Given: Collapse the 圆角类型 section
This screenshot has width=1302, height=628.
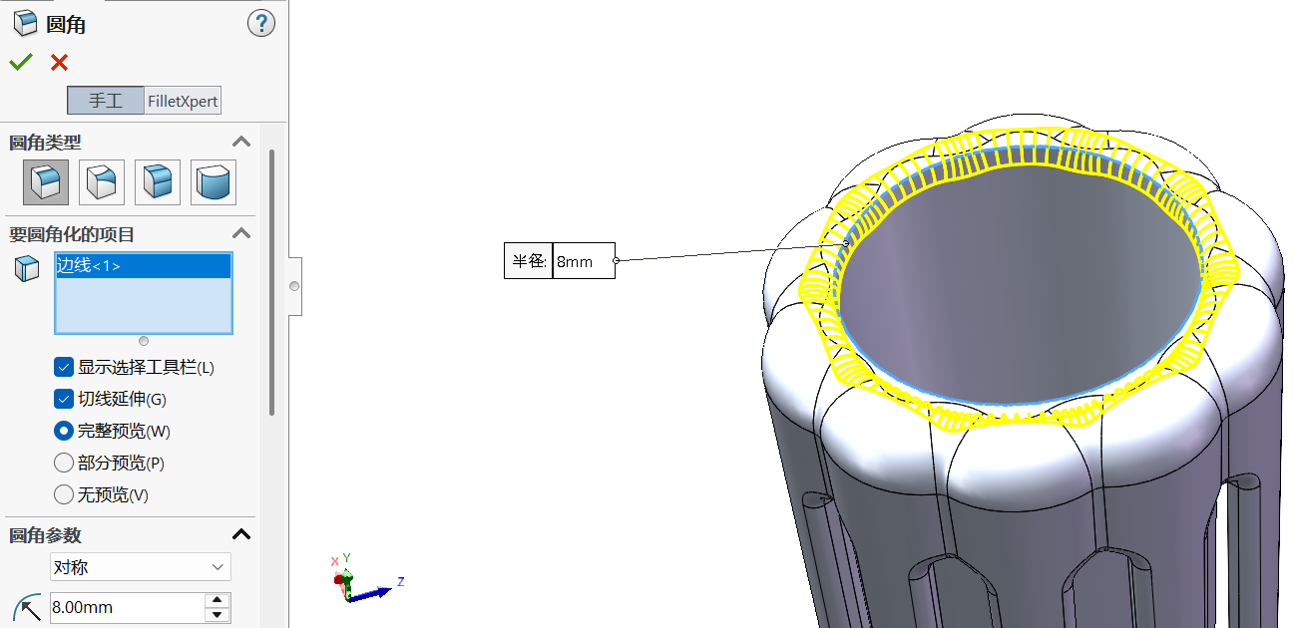Looking at the screenshot, I should [x=240, y=142].
